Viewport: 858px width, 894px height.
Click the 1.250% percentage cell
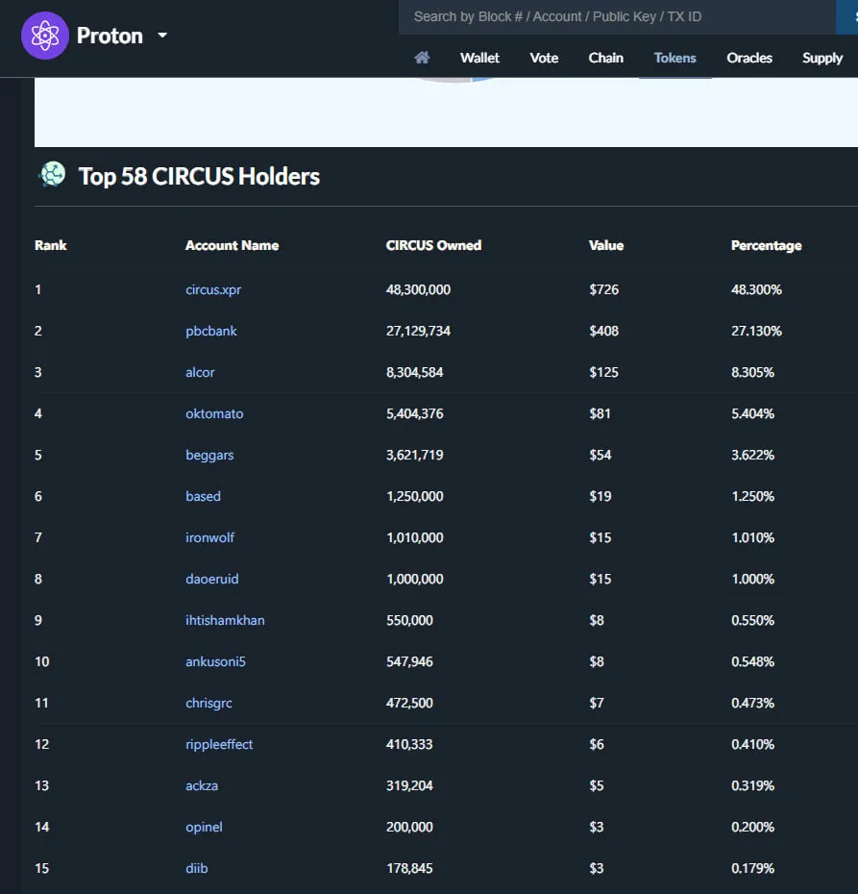pos(752,497)
